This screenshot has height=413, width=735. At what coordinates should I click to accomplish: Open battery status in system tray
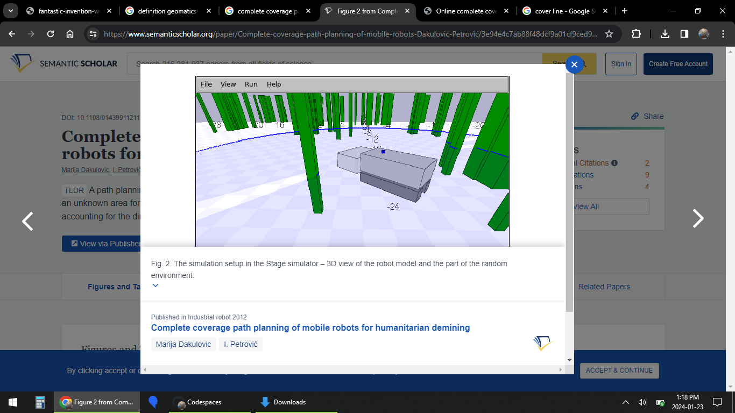[660, 402]
